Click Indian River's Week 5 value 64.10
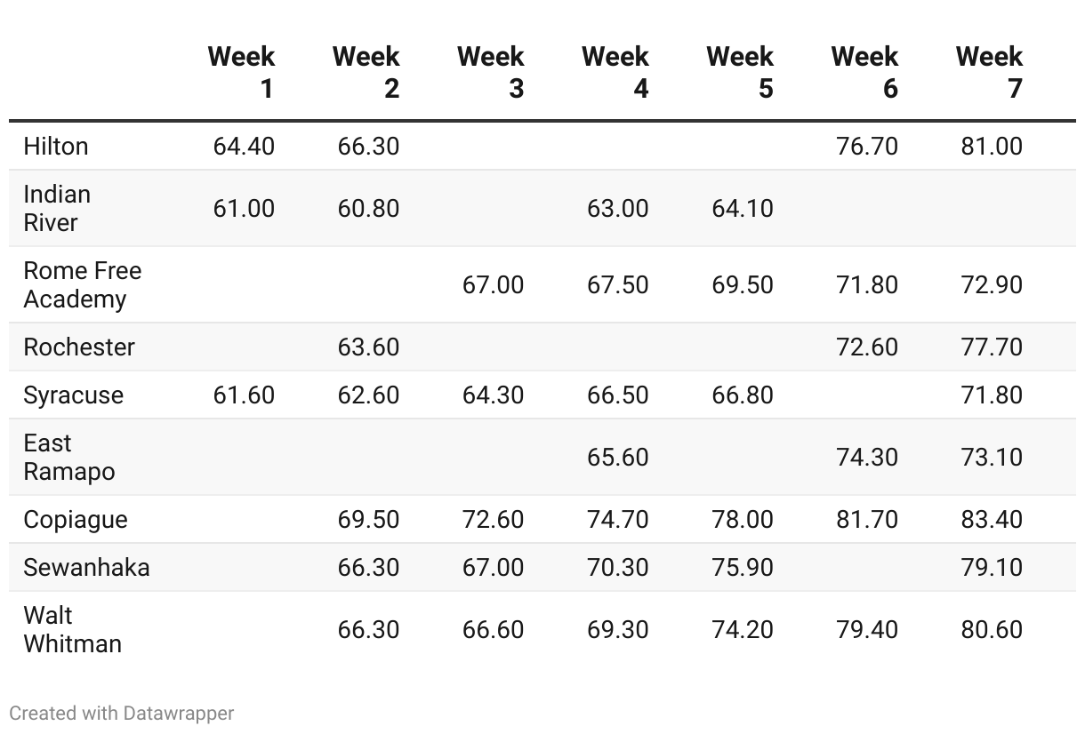This screenshot has height=734, width=1085. [742, 209]
